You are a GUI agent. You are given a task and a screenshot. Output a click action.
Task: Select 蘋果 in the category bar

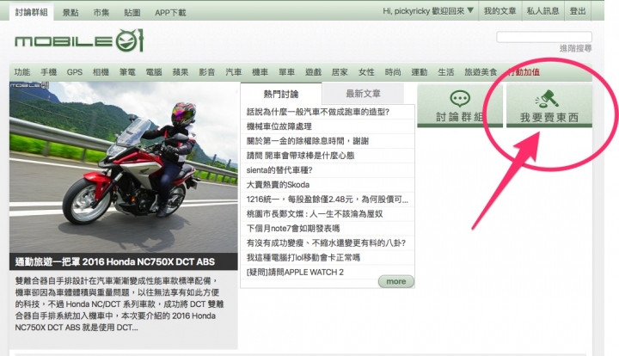181,72
